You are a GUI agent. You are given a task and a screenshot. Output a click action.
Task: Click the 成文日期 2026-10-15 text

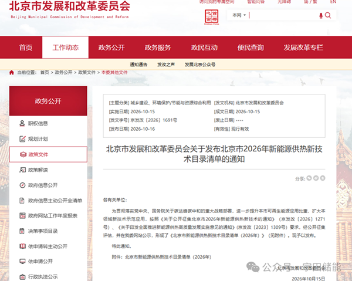pyautogui.click(x=237, y=111)
